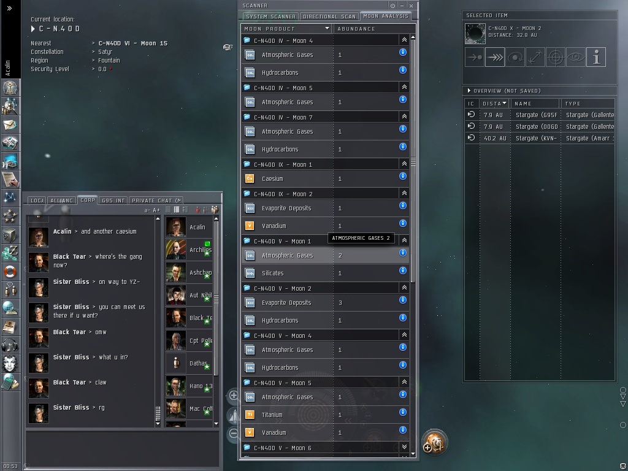Show info for Titanium on Moon 5
Screen dimensions: 628x471
[403, 412]
